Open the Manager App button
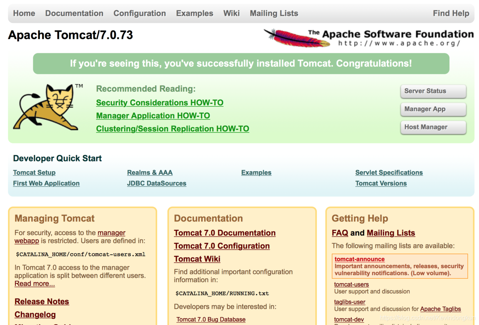This screenshot has height=325, width=479. (x=433, y=109)
